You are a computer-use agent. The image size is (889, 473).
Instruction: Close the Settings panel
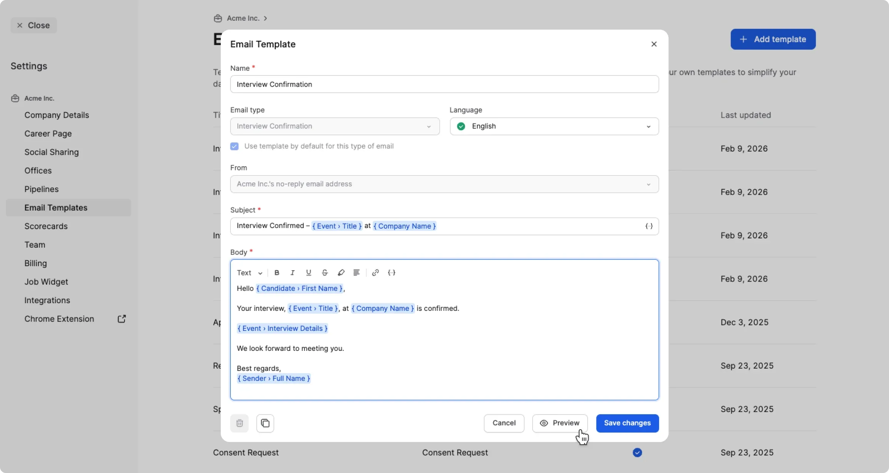click(34, 25)
